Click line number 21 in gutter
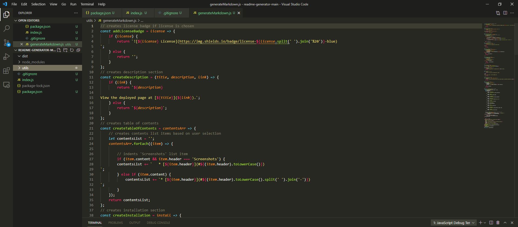 click(x=91, y=128)
